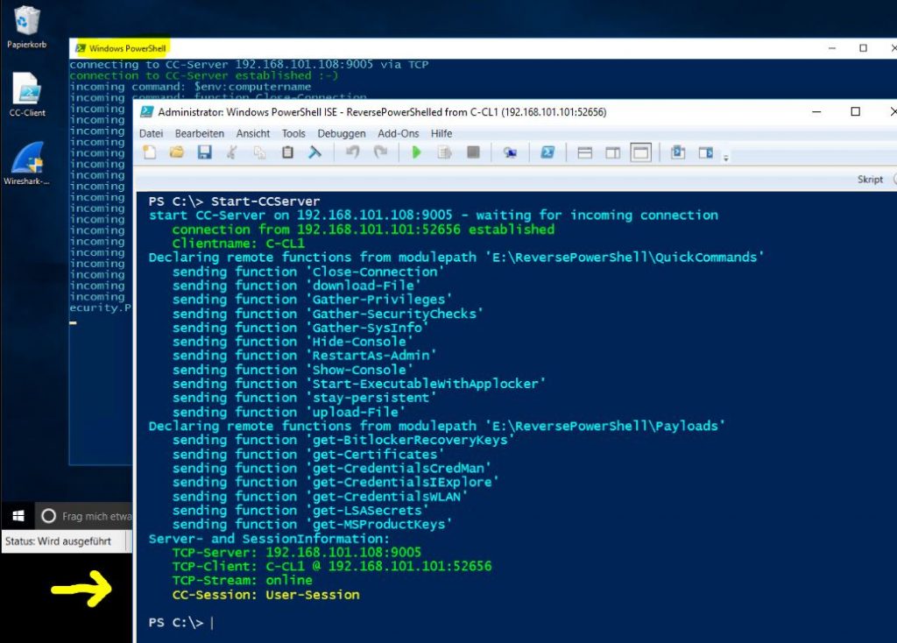Click 'Status: Wird ausgeführt' status text
The width and height of the screenshot is (897, 643).
coord(58,541)
